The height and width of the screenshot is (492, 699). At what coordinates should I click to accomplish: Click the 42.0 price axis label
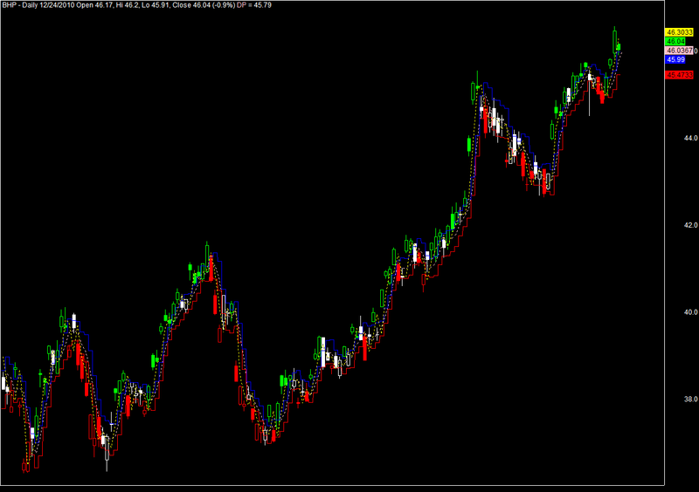tap(690, 225)
